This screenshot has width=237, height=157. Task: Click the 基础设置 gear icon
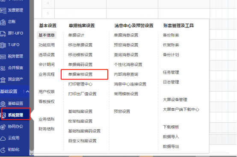3,104
